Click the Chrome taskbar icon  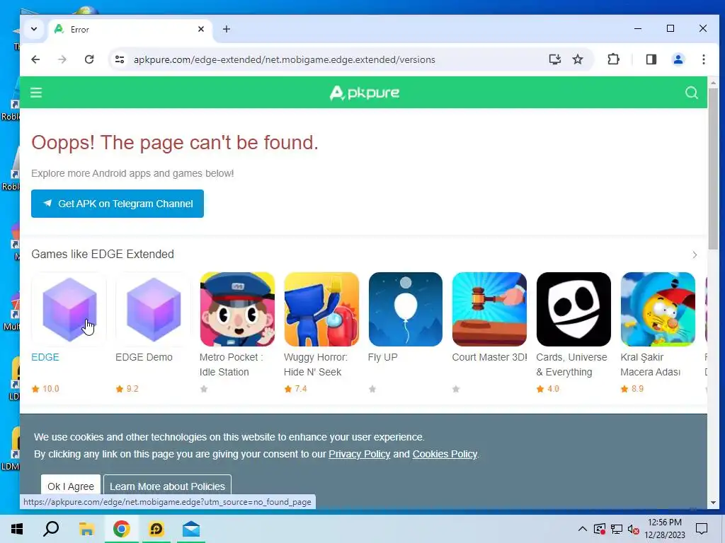[x=121, y=529]
